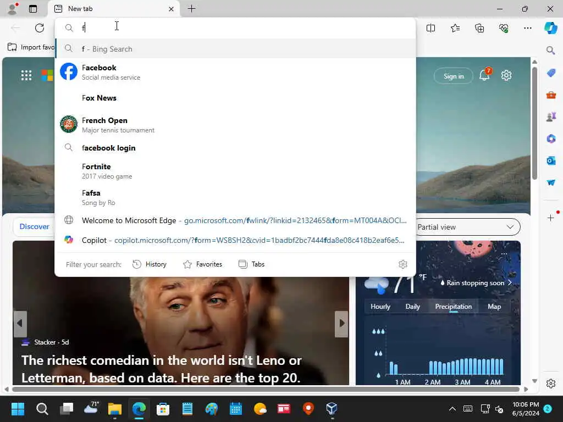Click sidebar Search magnifier icon
The height and width of the screenshot is (422, 563).
pos(551,50)
